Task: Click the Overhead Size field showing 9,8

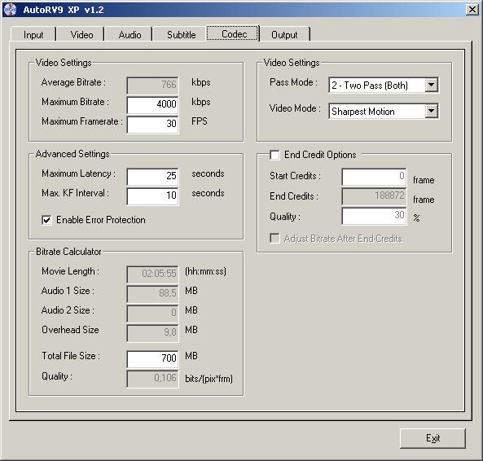Action: 153,332
